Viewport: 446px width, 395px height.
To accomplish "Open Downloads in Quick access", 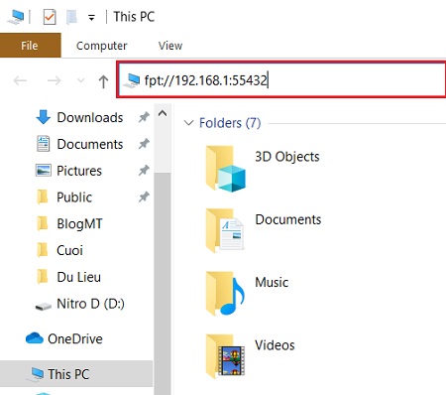I will (x=90, y=117).
